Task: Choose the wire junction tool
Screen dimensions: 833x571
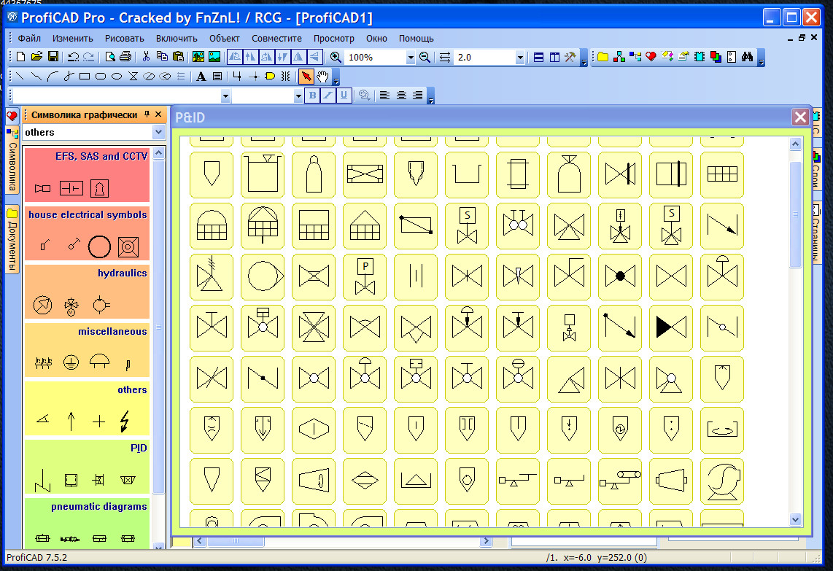Action: [x=254, y=77]
